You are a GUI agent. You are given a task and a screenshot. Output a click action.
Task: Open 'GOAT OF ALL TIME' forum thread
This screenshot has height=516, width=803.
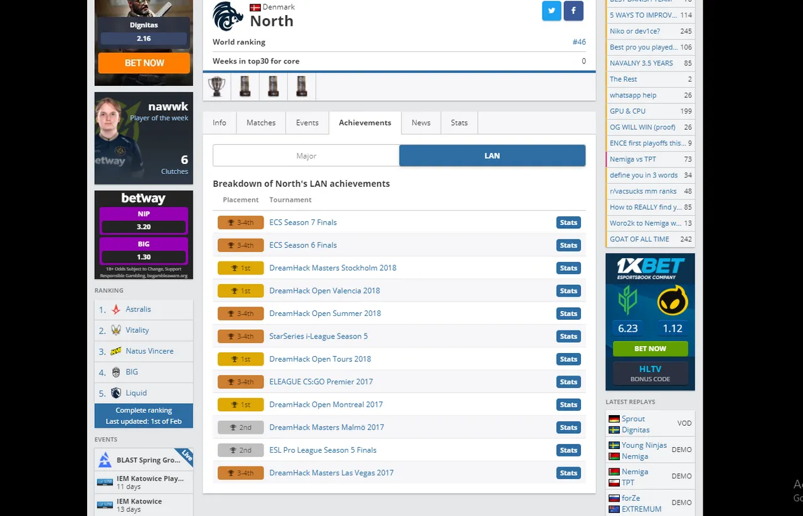click(651, 239)
